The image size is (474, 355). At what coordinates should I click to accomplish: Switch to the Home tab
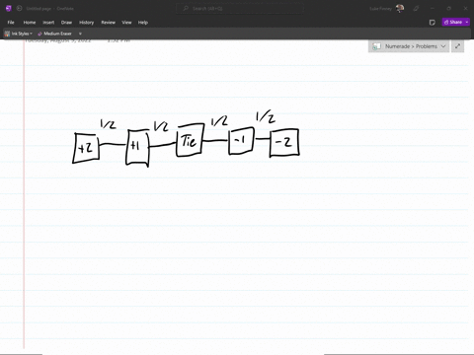pos(30,23)
